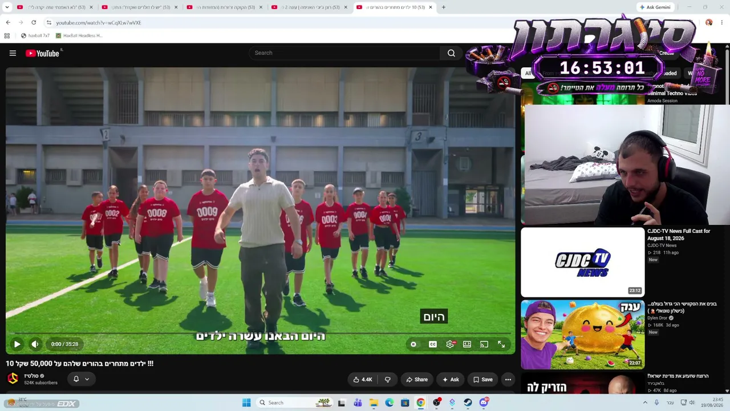This screenshot has width=730, height=411.
Task: Reload the current page
Action: coord(34,23)
